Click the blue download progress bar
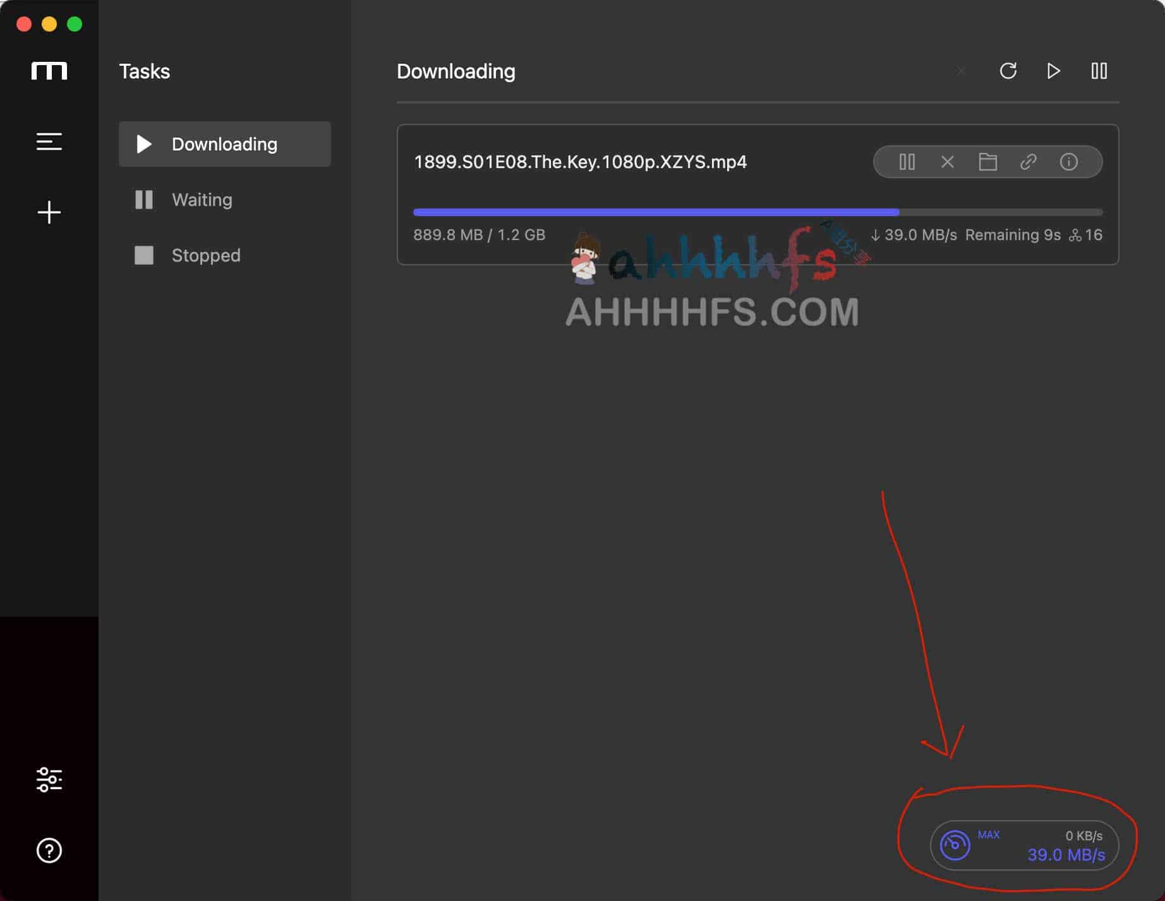This screenshot has width=1165, height=901. point(655,212)
